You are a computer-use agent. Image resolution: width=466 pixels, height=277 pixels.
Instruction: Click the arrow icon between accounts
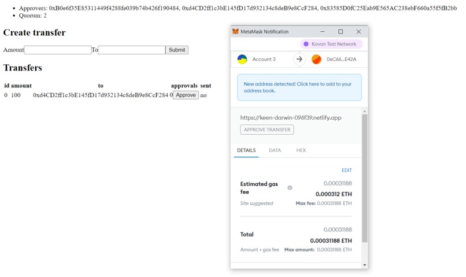(299, 59)
